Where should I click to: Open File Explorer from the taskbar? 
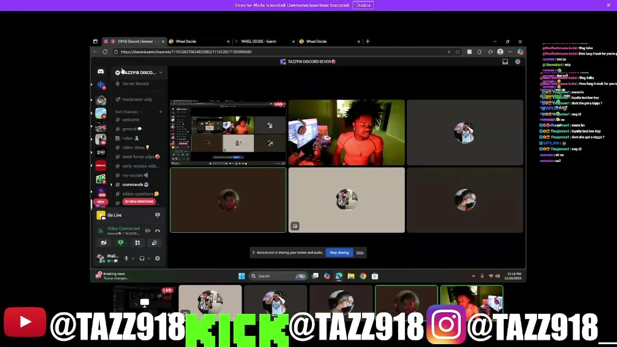click(x=351, y=276)
